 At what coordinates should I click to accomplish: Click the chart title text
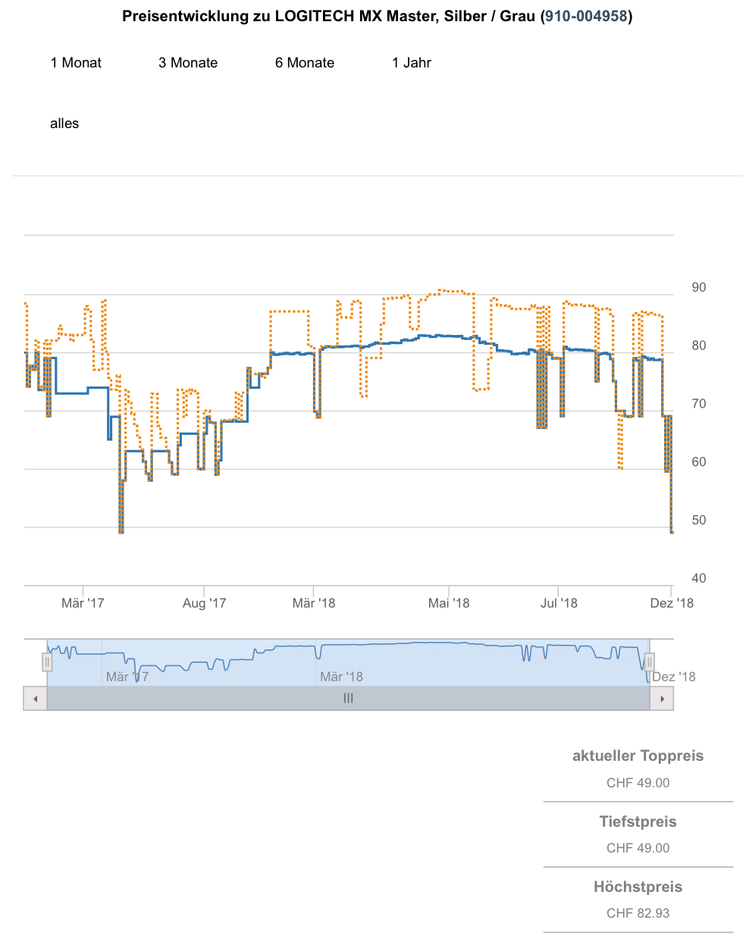(x=331, y=16)
